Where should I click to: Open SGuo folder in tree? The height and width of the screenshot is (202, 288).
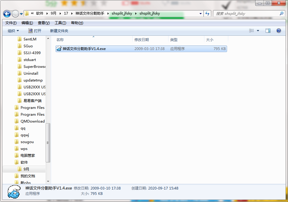(28, 46)
